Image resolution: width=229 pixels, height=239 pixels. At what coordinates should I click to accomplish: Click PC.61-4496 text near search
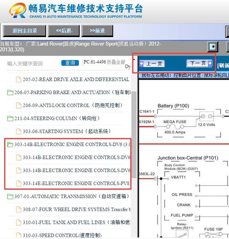[95, 62]
